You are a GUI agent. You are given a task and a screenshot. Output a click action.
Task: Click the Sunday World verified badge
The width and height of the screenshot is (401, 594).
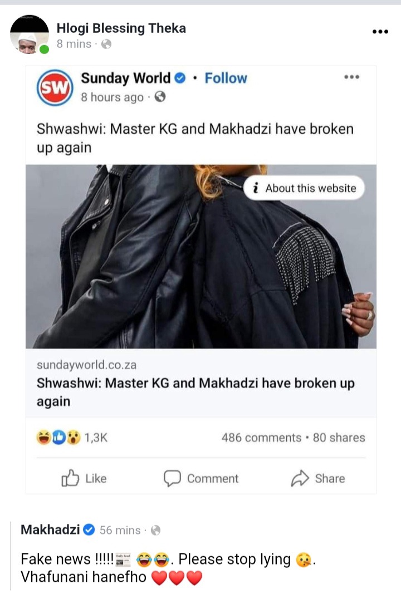180,78
